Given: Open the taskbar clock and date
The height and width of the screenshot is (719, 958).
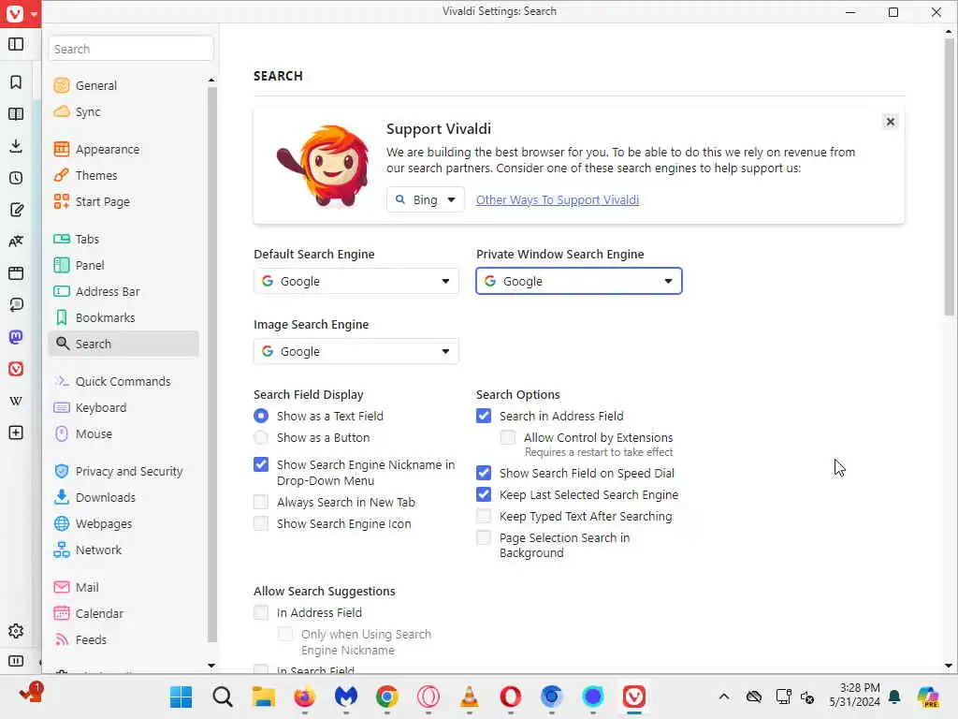Looking at the screenshot, I should [x=855, y=696].
